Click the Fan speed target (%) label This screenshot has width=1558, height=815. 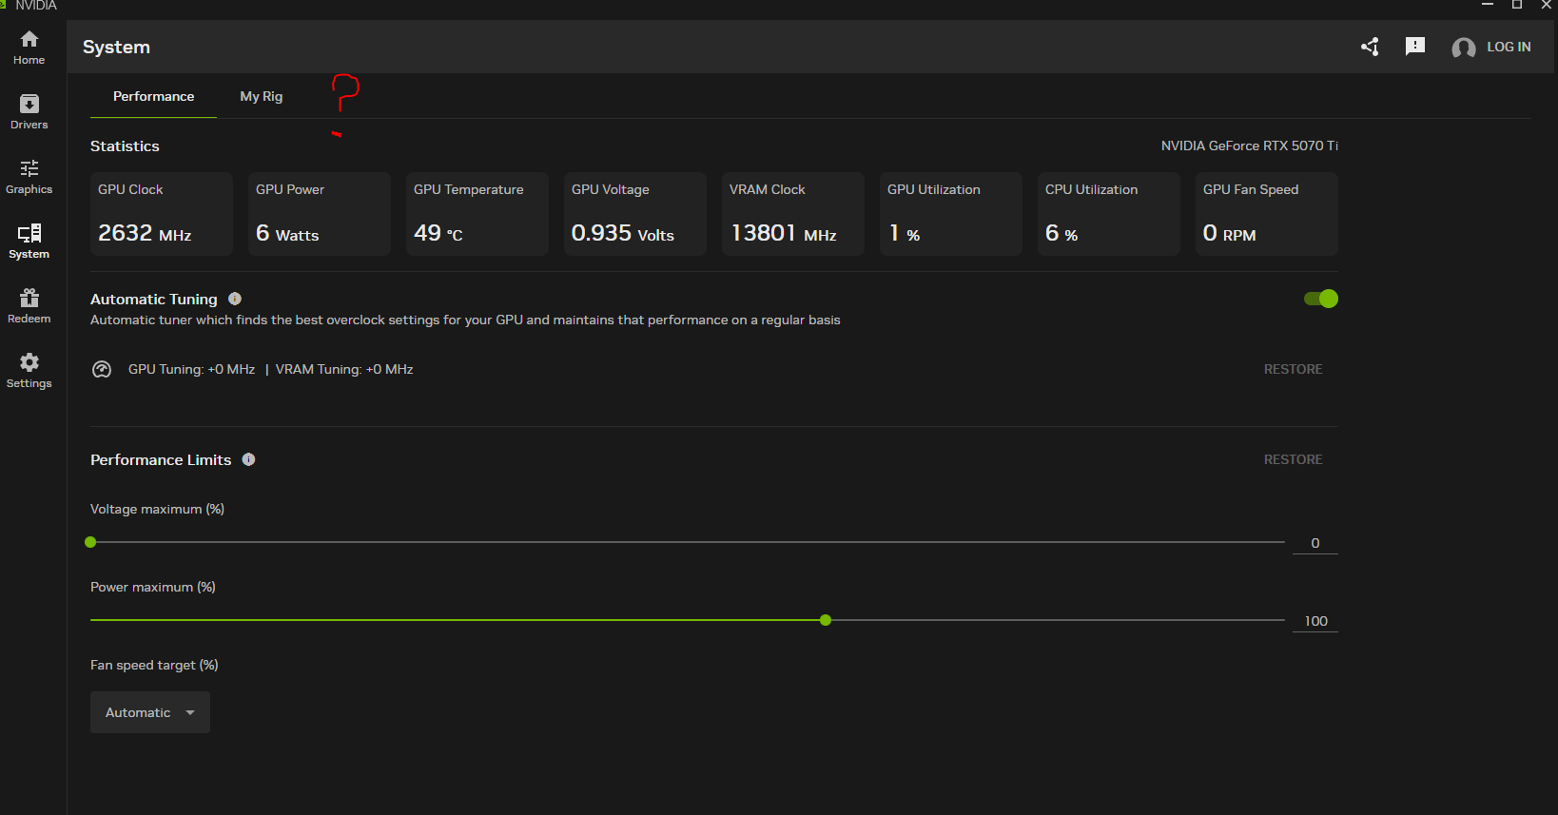[154, 665]
